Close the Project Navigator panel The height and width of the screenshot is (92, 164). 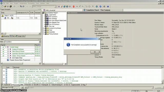tap(40, 9)
